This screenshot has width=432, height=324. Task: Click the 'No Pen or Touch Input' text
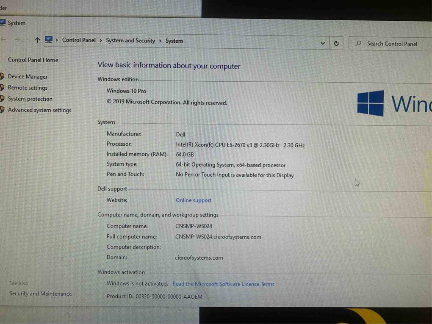235,175
